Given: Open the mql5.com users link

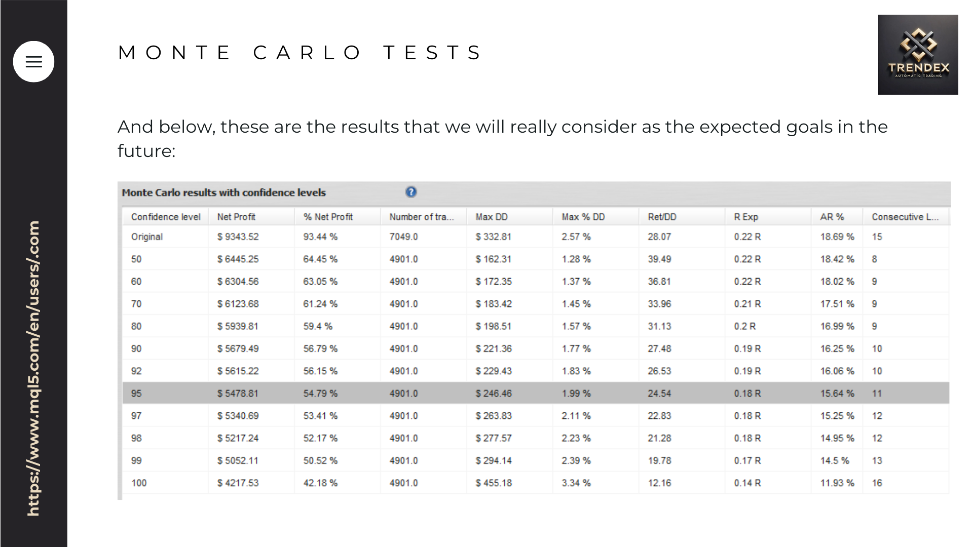Looking at the screenshot, I should [33, 368].
